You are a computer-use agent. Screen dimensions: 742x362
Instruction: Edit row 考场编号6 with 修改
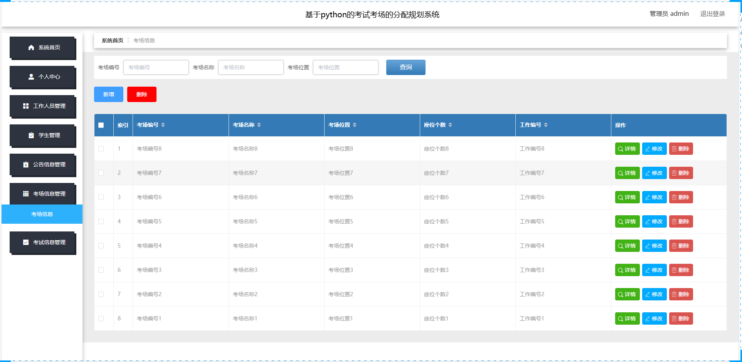[x=654, y=197]
